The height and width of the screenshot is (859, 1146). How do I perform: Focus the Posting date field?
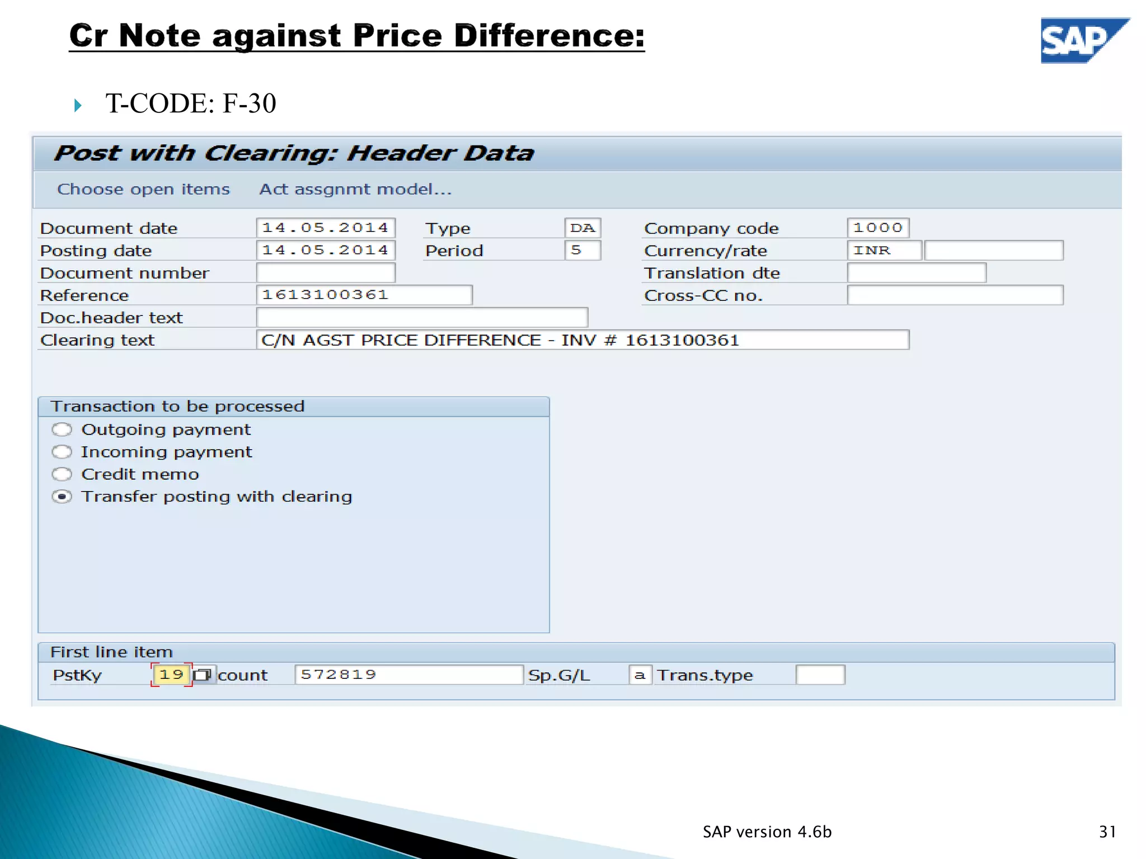(x=326, y=251)
